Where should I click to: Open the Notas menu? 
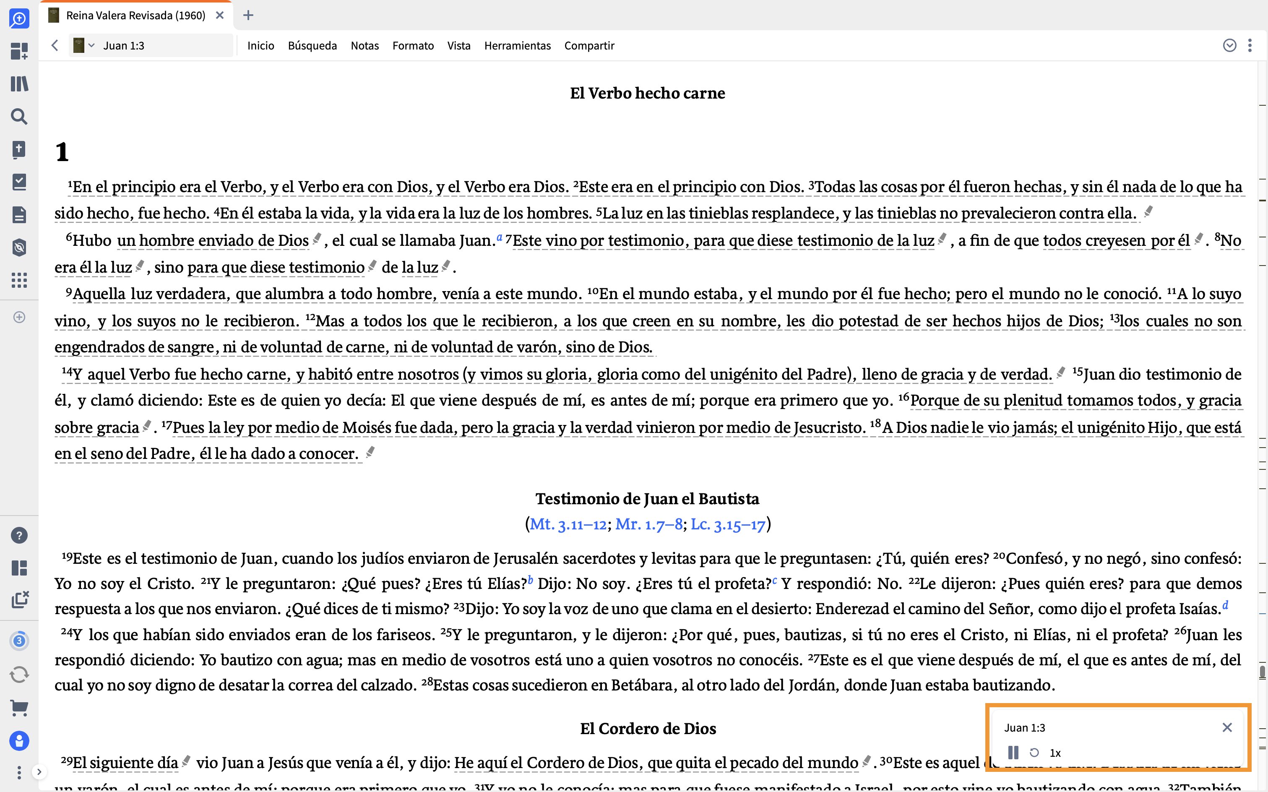point(365,46)
